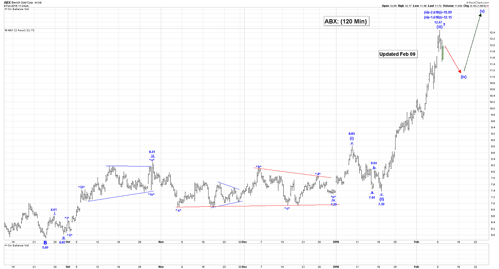Click the 6.61 price annotation
Image resolution: width=499 pixels, height=269 pixels.
click(54, 210)
